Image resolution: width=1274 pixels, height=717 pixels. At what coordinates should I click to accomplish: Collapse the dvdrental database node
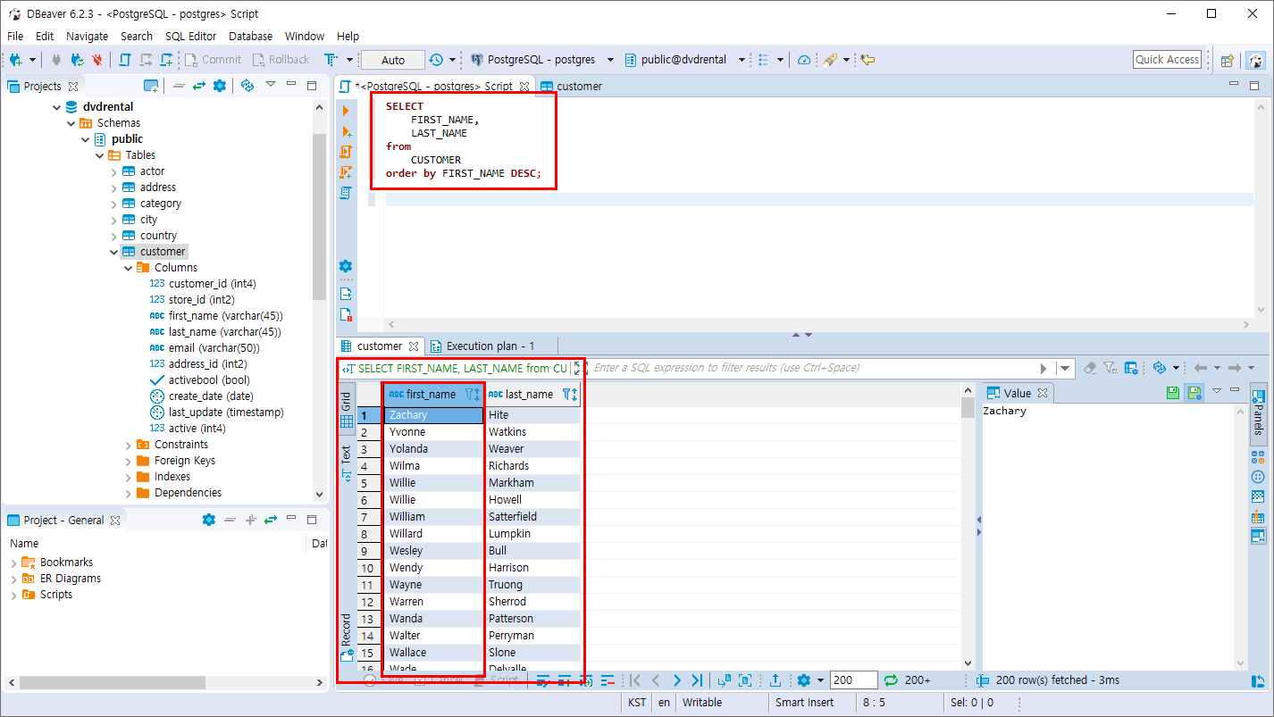pyautogui.click(x=57, y=107)
